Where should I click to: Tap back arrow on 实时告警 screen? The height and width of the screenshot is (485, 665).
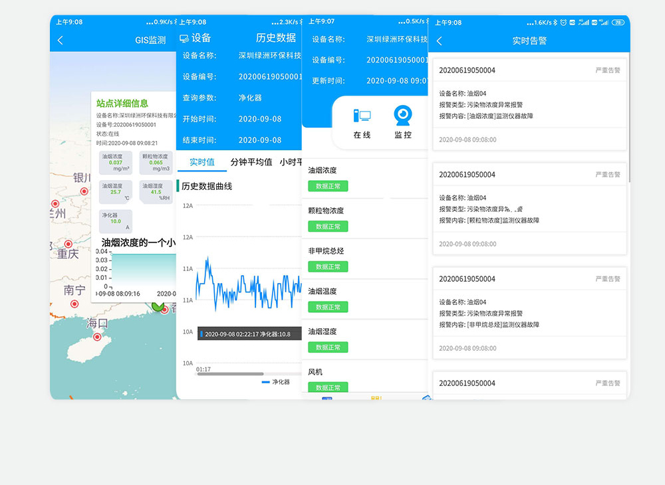tap(439, 41)
